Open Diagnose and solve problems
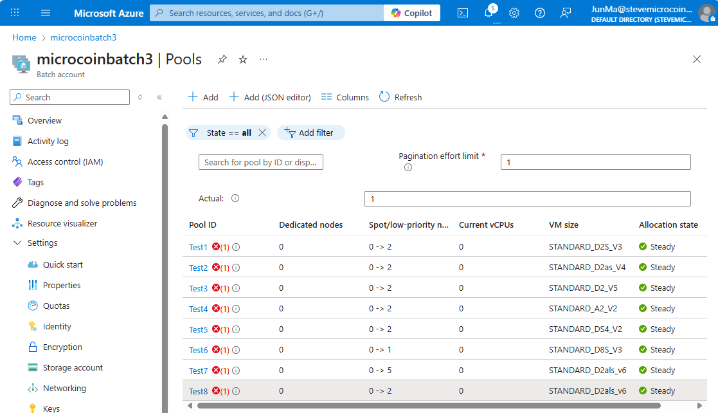 tap(82, 203)
